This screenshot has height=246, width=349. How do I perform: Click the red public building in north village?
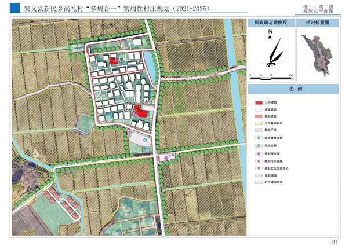click(x=114, y=61)
